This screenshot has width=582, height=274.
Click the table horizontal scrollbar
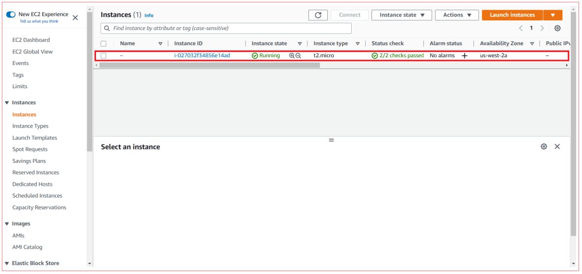pos(209,65)
